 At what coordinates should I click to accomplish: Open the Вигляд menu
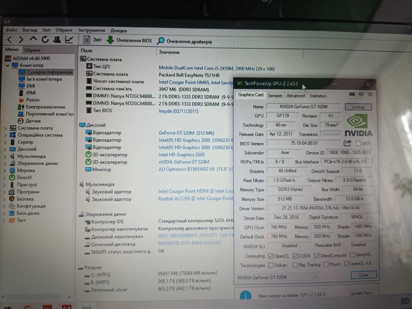(30, 30)
